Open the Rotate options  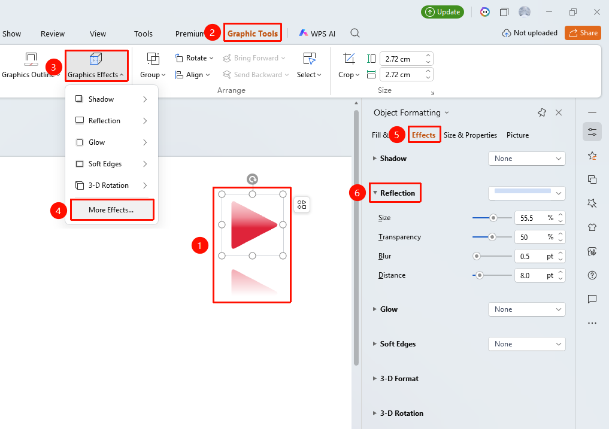tap(194, 58)
